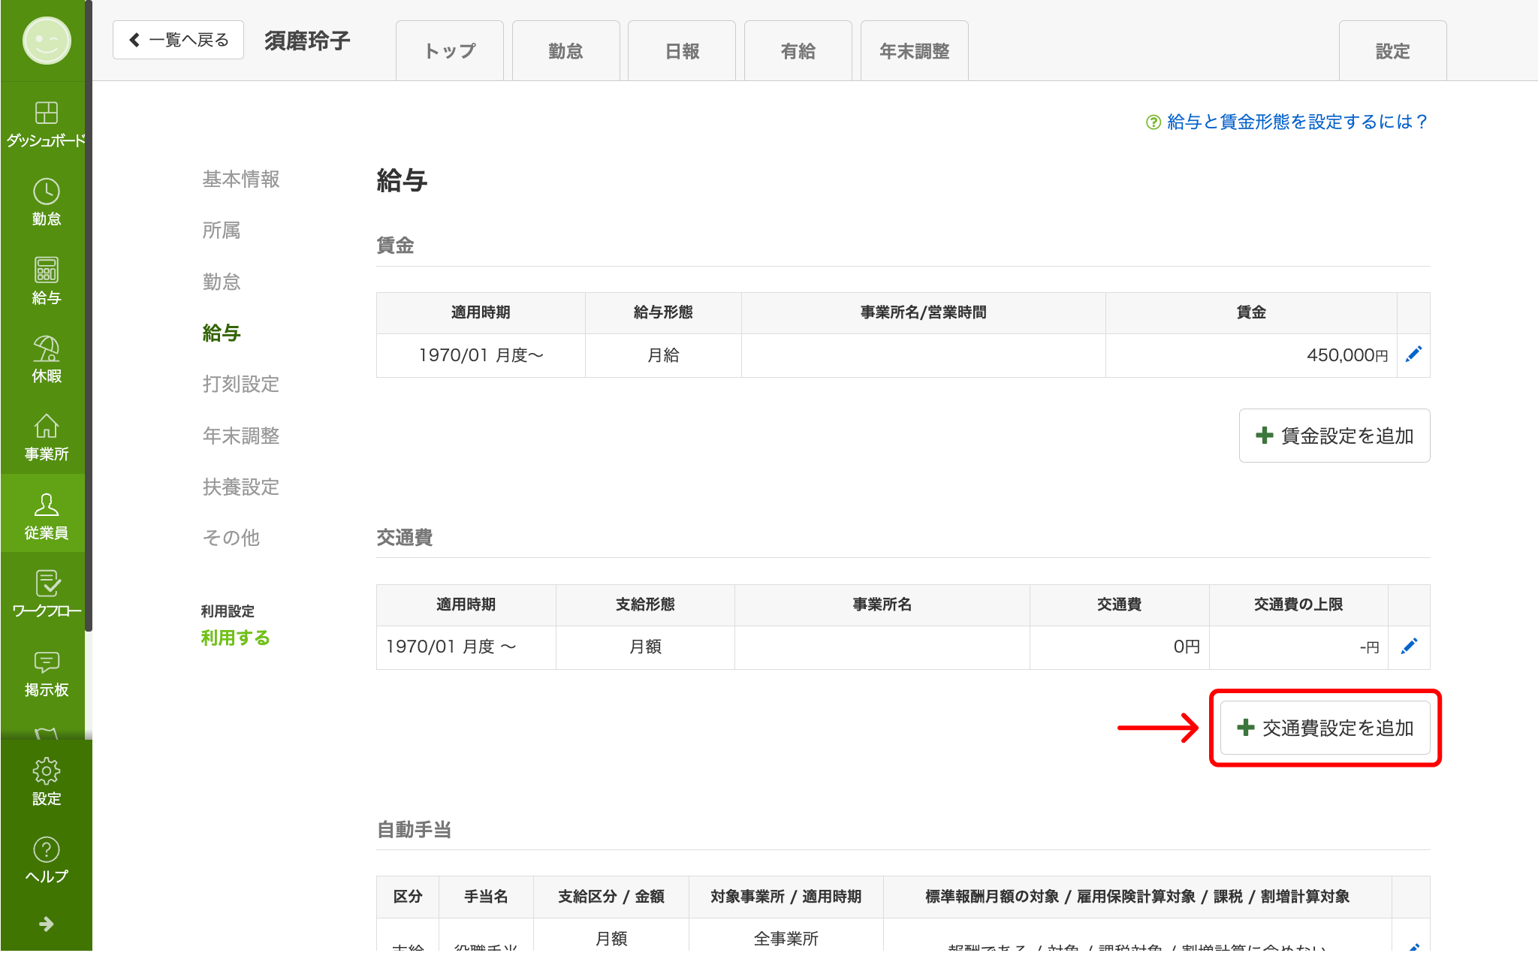
Task: Select 年末調整 in the side menu
Action: (241, 436)
